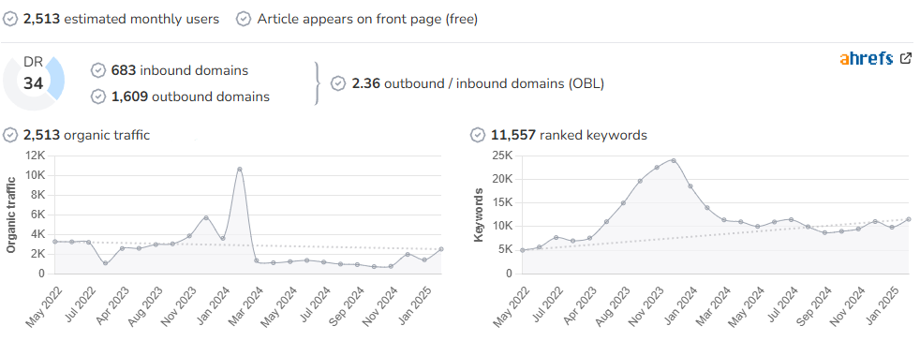Click check icon beside 2,513 organic traffic
The width and height of the screenshot is (920, 341).
click(10, 135)
